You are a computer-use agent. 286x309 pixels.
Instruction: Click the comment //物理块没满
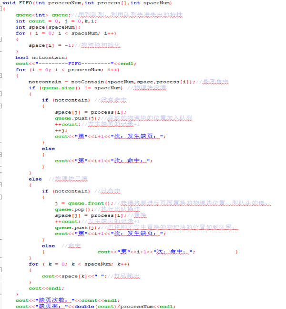[x=147, y=88]
